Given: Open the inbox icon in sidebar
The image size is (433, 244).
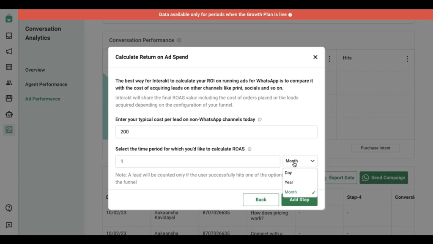Looking at the screenshot, I should (x=9, y=36).
